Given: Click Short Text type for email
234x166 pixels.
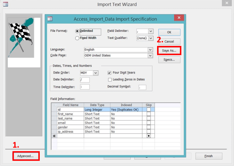Looking at the screenshot, I should pyautogui.click(x=97, y=123).
